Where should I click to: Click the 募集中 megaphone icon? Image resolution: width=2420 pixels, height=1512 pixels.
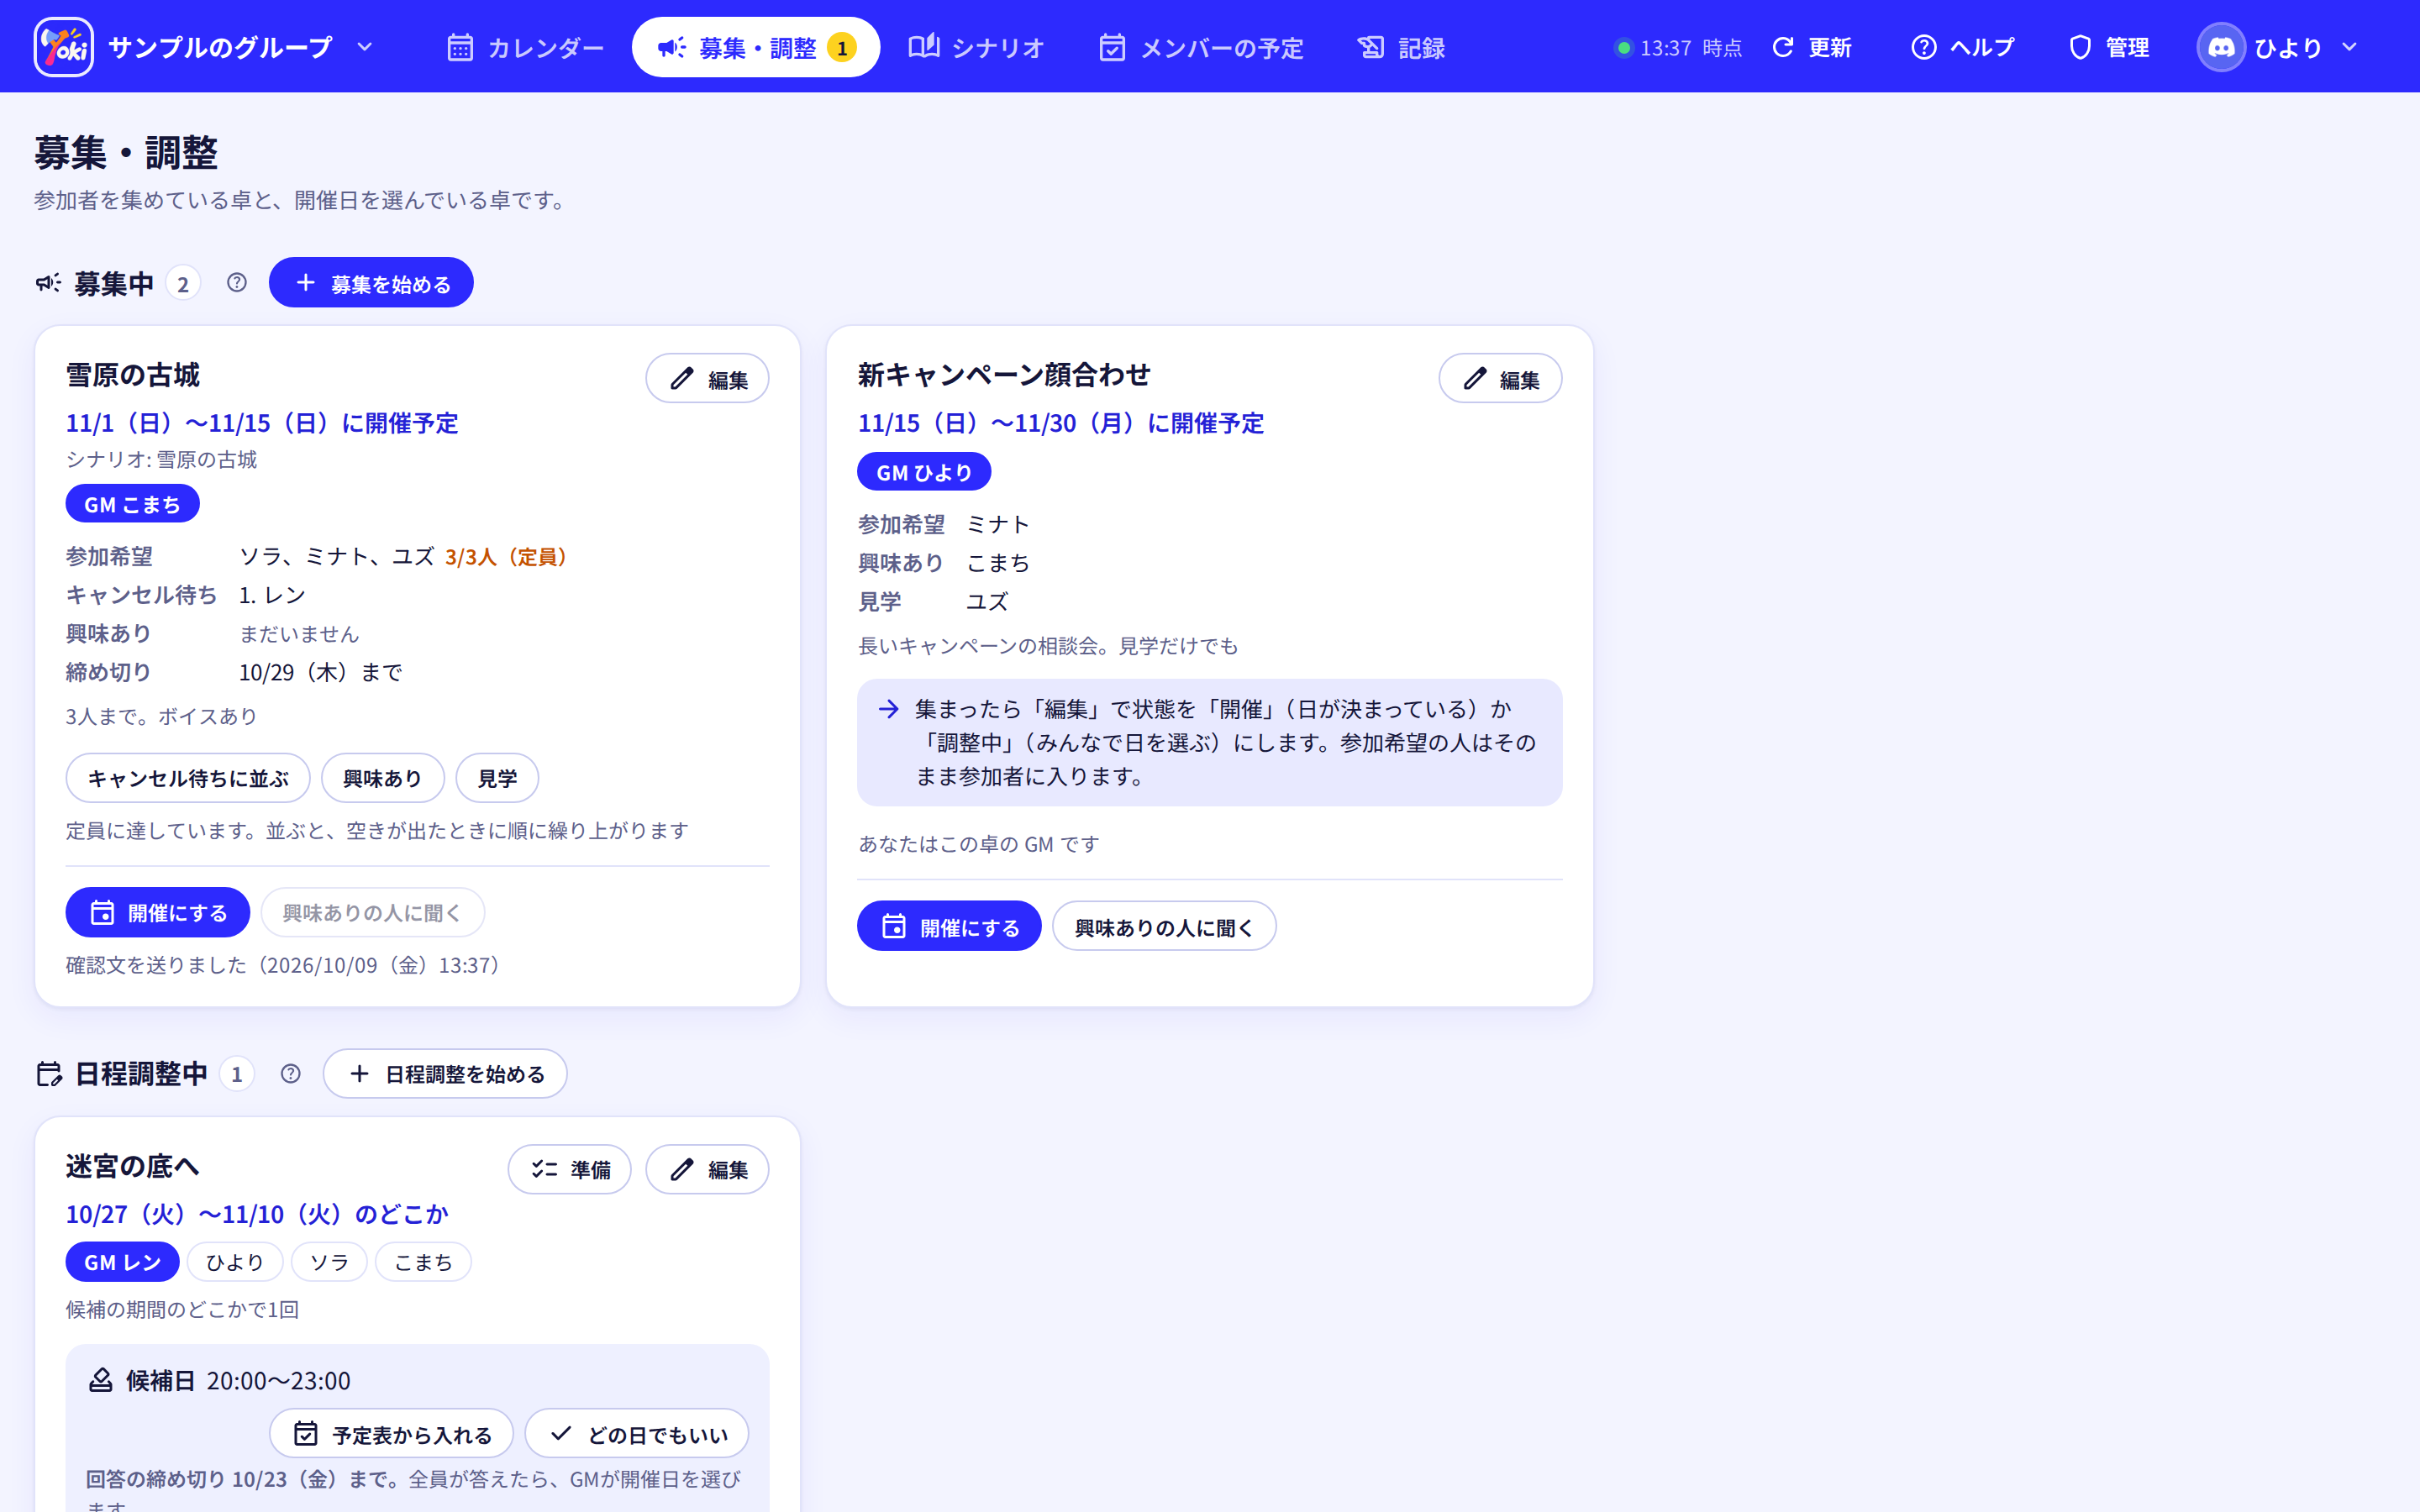click(48, 283)
